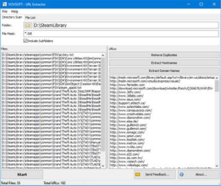Click the Extract Domain Names button
The height and width of the screenshot is (186, 221).
[164, 71]
